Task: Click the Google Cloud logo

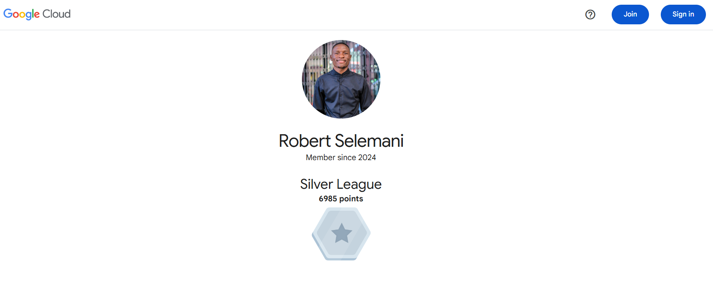Action: (x=37, y=14)
